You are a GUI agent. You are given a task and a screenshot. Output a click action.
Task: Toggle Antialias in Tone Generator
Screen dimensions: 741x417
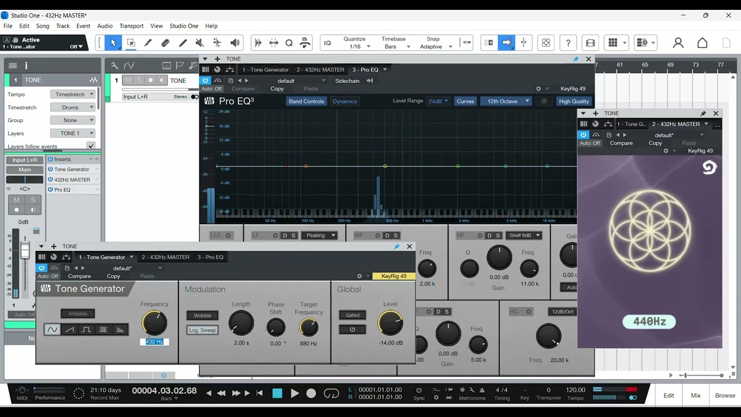pos(78,313)
